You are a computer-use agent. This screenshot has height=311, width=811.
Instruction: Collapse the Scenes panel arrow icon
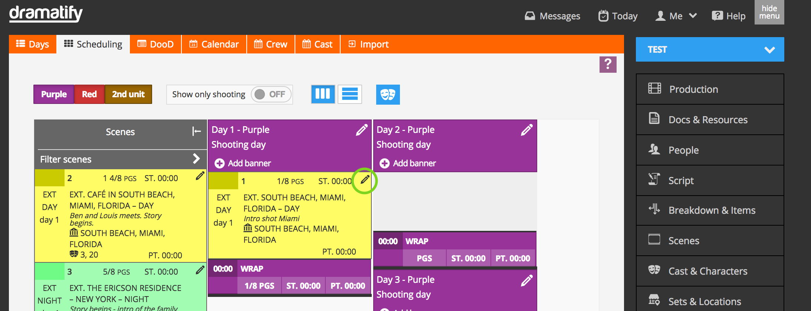point(196,131)
